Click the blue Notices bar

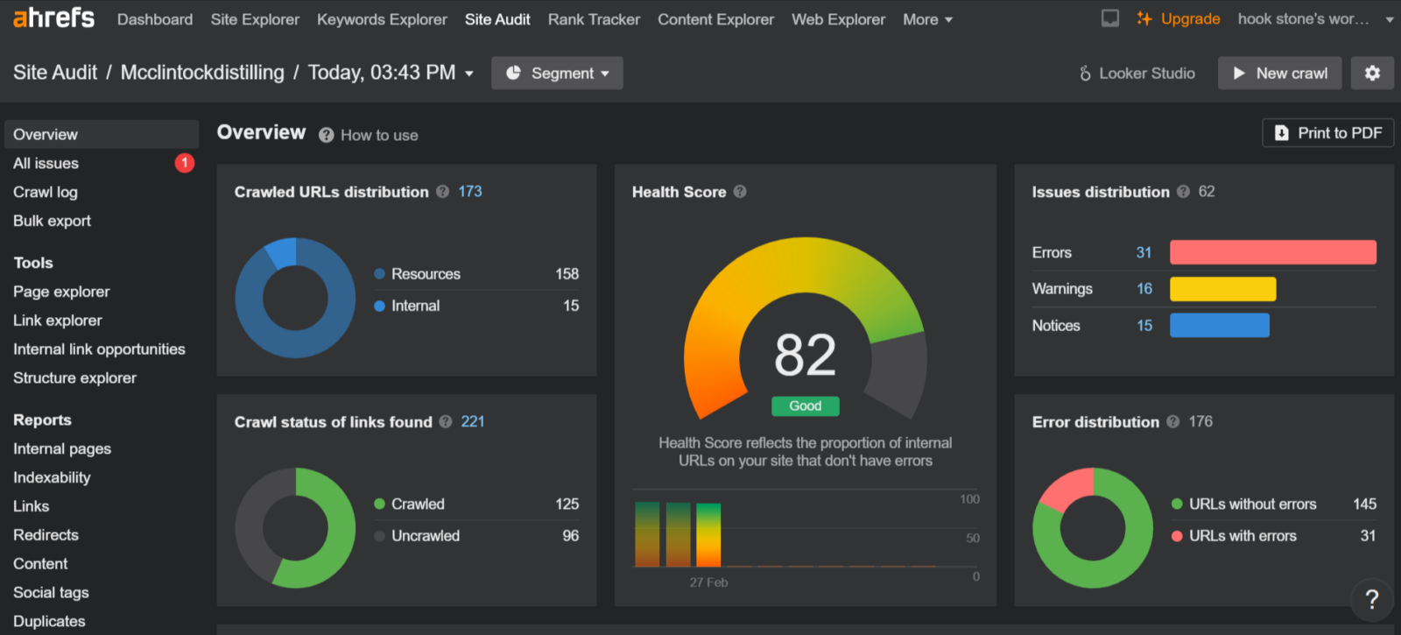[1220, 326]
